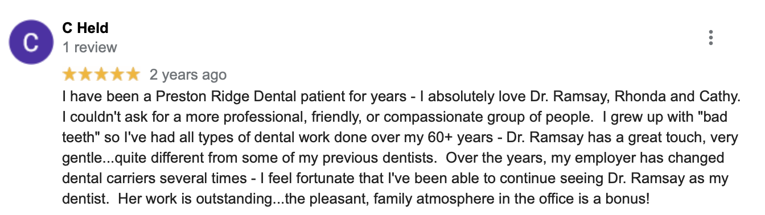Click the "2 years ago" timestamp
This screenshot has height=215, width=765.
point(188,75)
